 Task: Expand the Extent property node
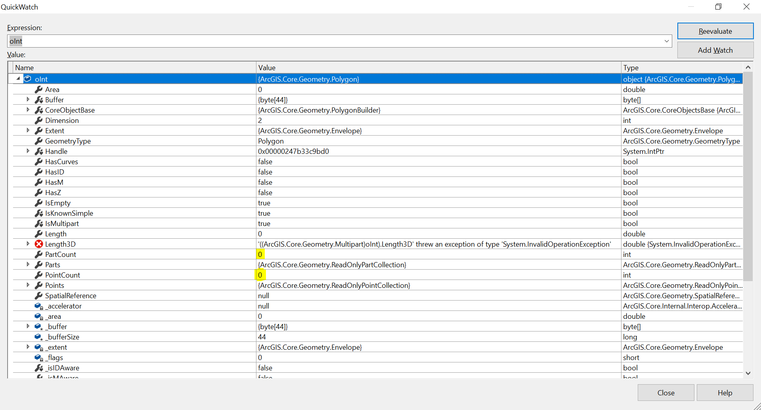pyautogui.click(x=28, y=130)
